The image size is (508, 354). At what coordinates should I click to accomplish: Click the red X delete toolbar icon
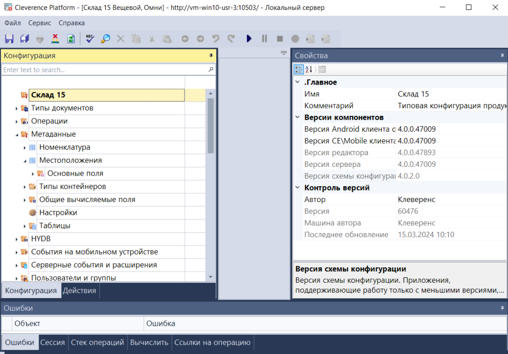tap(55, 39)
